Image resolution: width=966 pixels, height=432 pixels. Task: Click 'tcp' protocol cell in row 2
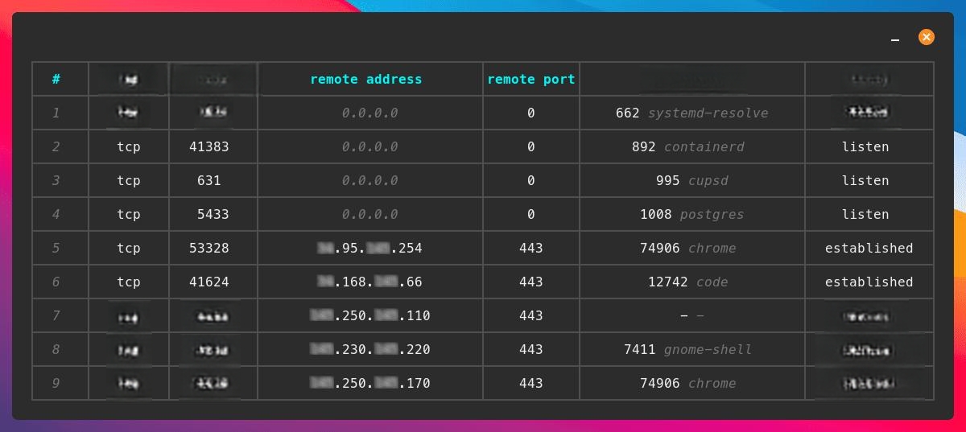click(129, 146)
